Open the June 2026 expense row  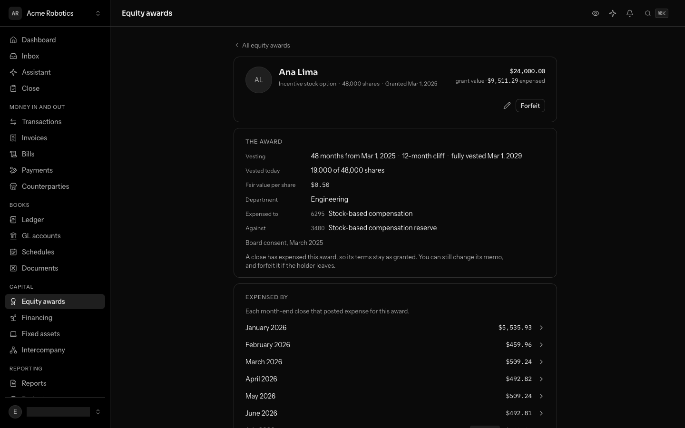click(395, 413)
